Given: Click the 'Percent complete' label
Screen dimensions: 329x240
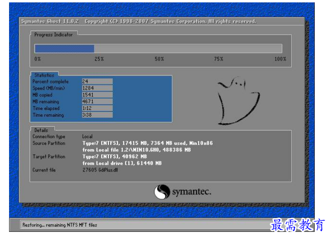Looking at the screenshot, I should click(x=50, y=81).
